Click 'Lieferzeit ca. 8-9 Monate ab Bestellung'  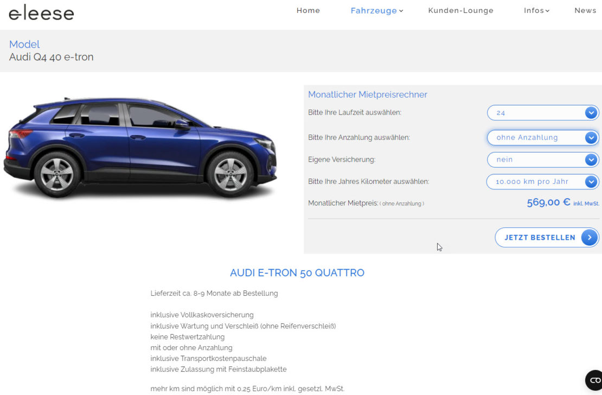214,293
